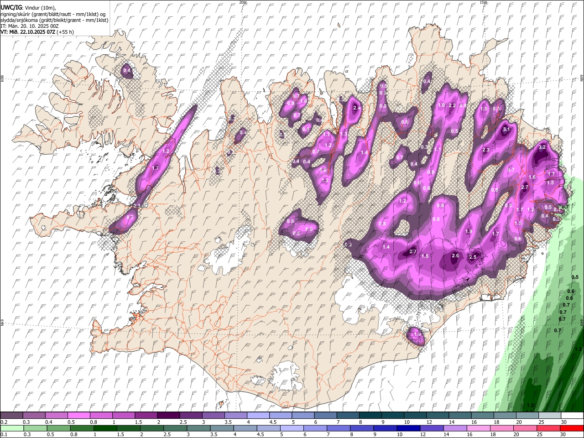Image resolution: width=584 pixels, height=438 pixels.
Task: Click the IT: Mán. 20. 10. 2025 00Z line
Action: (30, 26)
